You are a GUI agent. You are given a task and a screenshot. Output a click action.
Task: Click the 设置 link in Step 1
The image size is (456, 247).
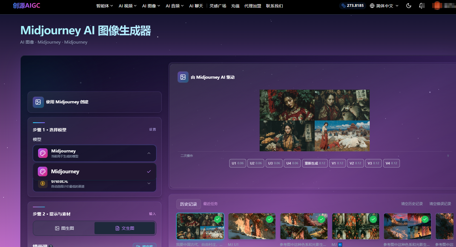point(153,129)
